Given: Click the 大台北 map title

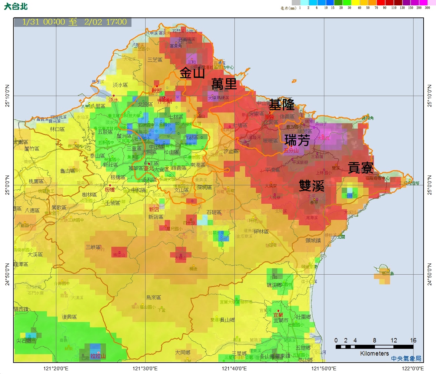Looking at the screenshot, I should pyautogui.click(x=16, y=6).
